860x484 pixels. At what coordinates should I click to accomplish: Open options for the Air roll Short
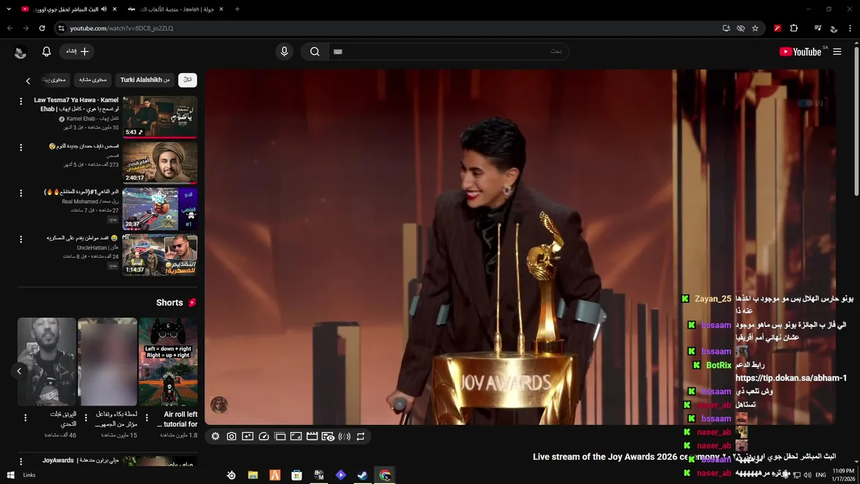146,418
